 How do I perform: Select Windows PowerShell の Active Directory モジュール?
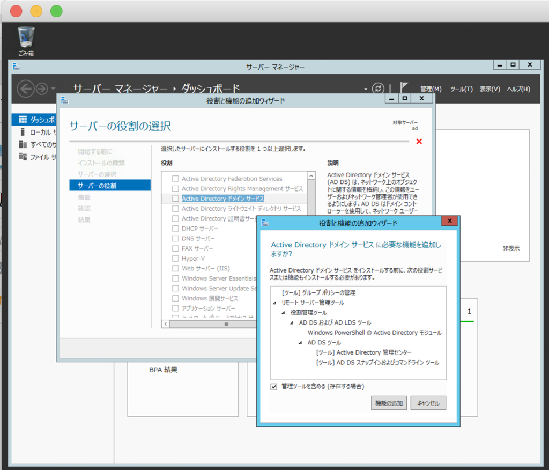pos(375,333)
